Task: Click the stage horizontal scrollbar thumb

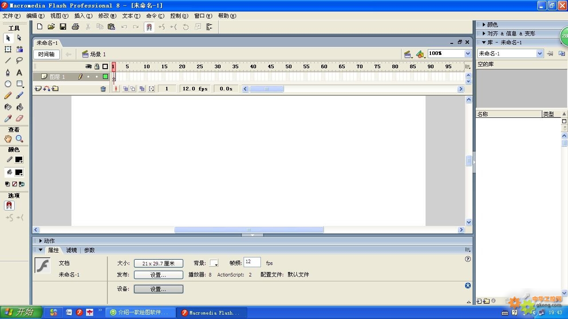Action: tap(249, 230)
